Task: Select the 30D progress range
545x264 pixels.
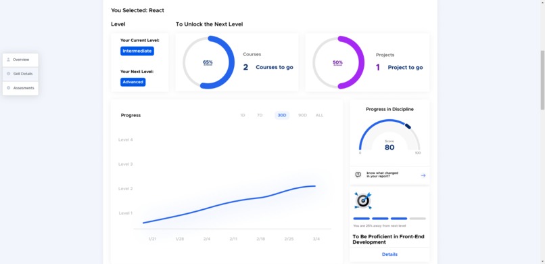Action: click(x=282, y=116)
